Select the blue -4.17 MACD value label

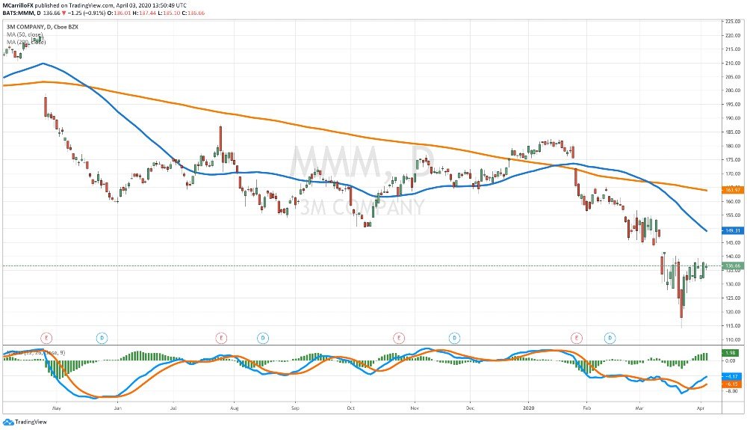pyautogui.click(x=731, y=377)
